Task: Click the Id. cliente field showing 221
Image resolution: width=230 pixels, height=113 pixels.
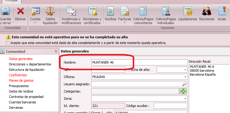Action: (108, 106)
